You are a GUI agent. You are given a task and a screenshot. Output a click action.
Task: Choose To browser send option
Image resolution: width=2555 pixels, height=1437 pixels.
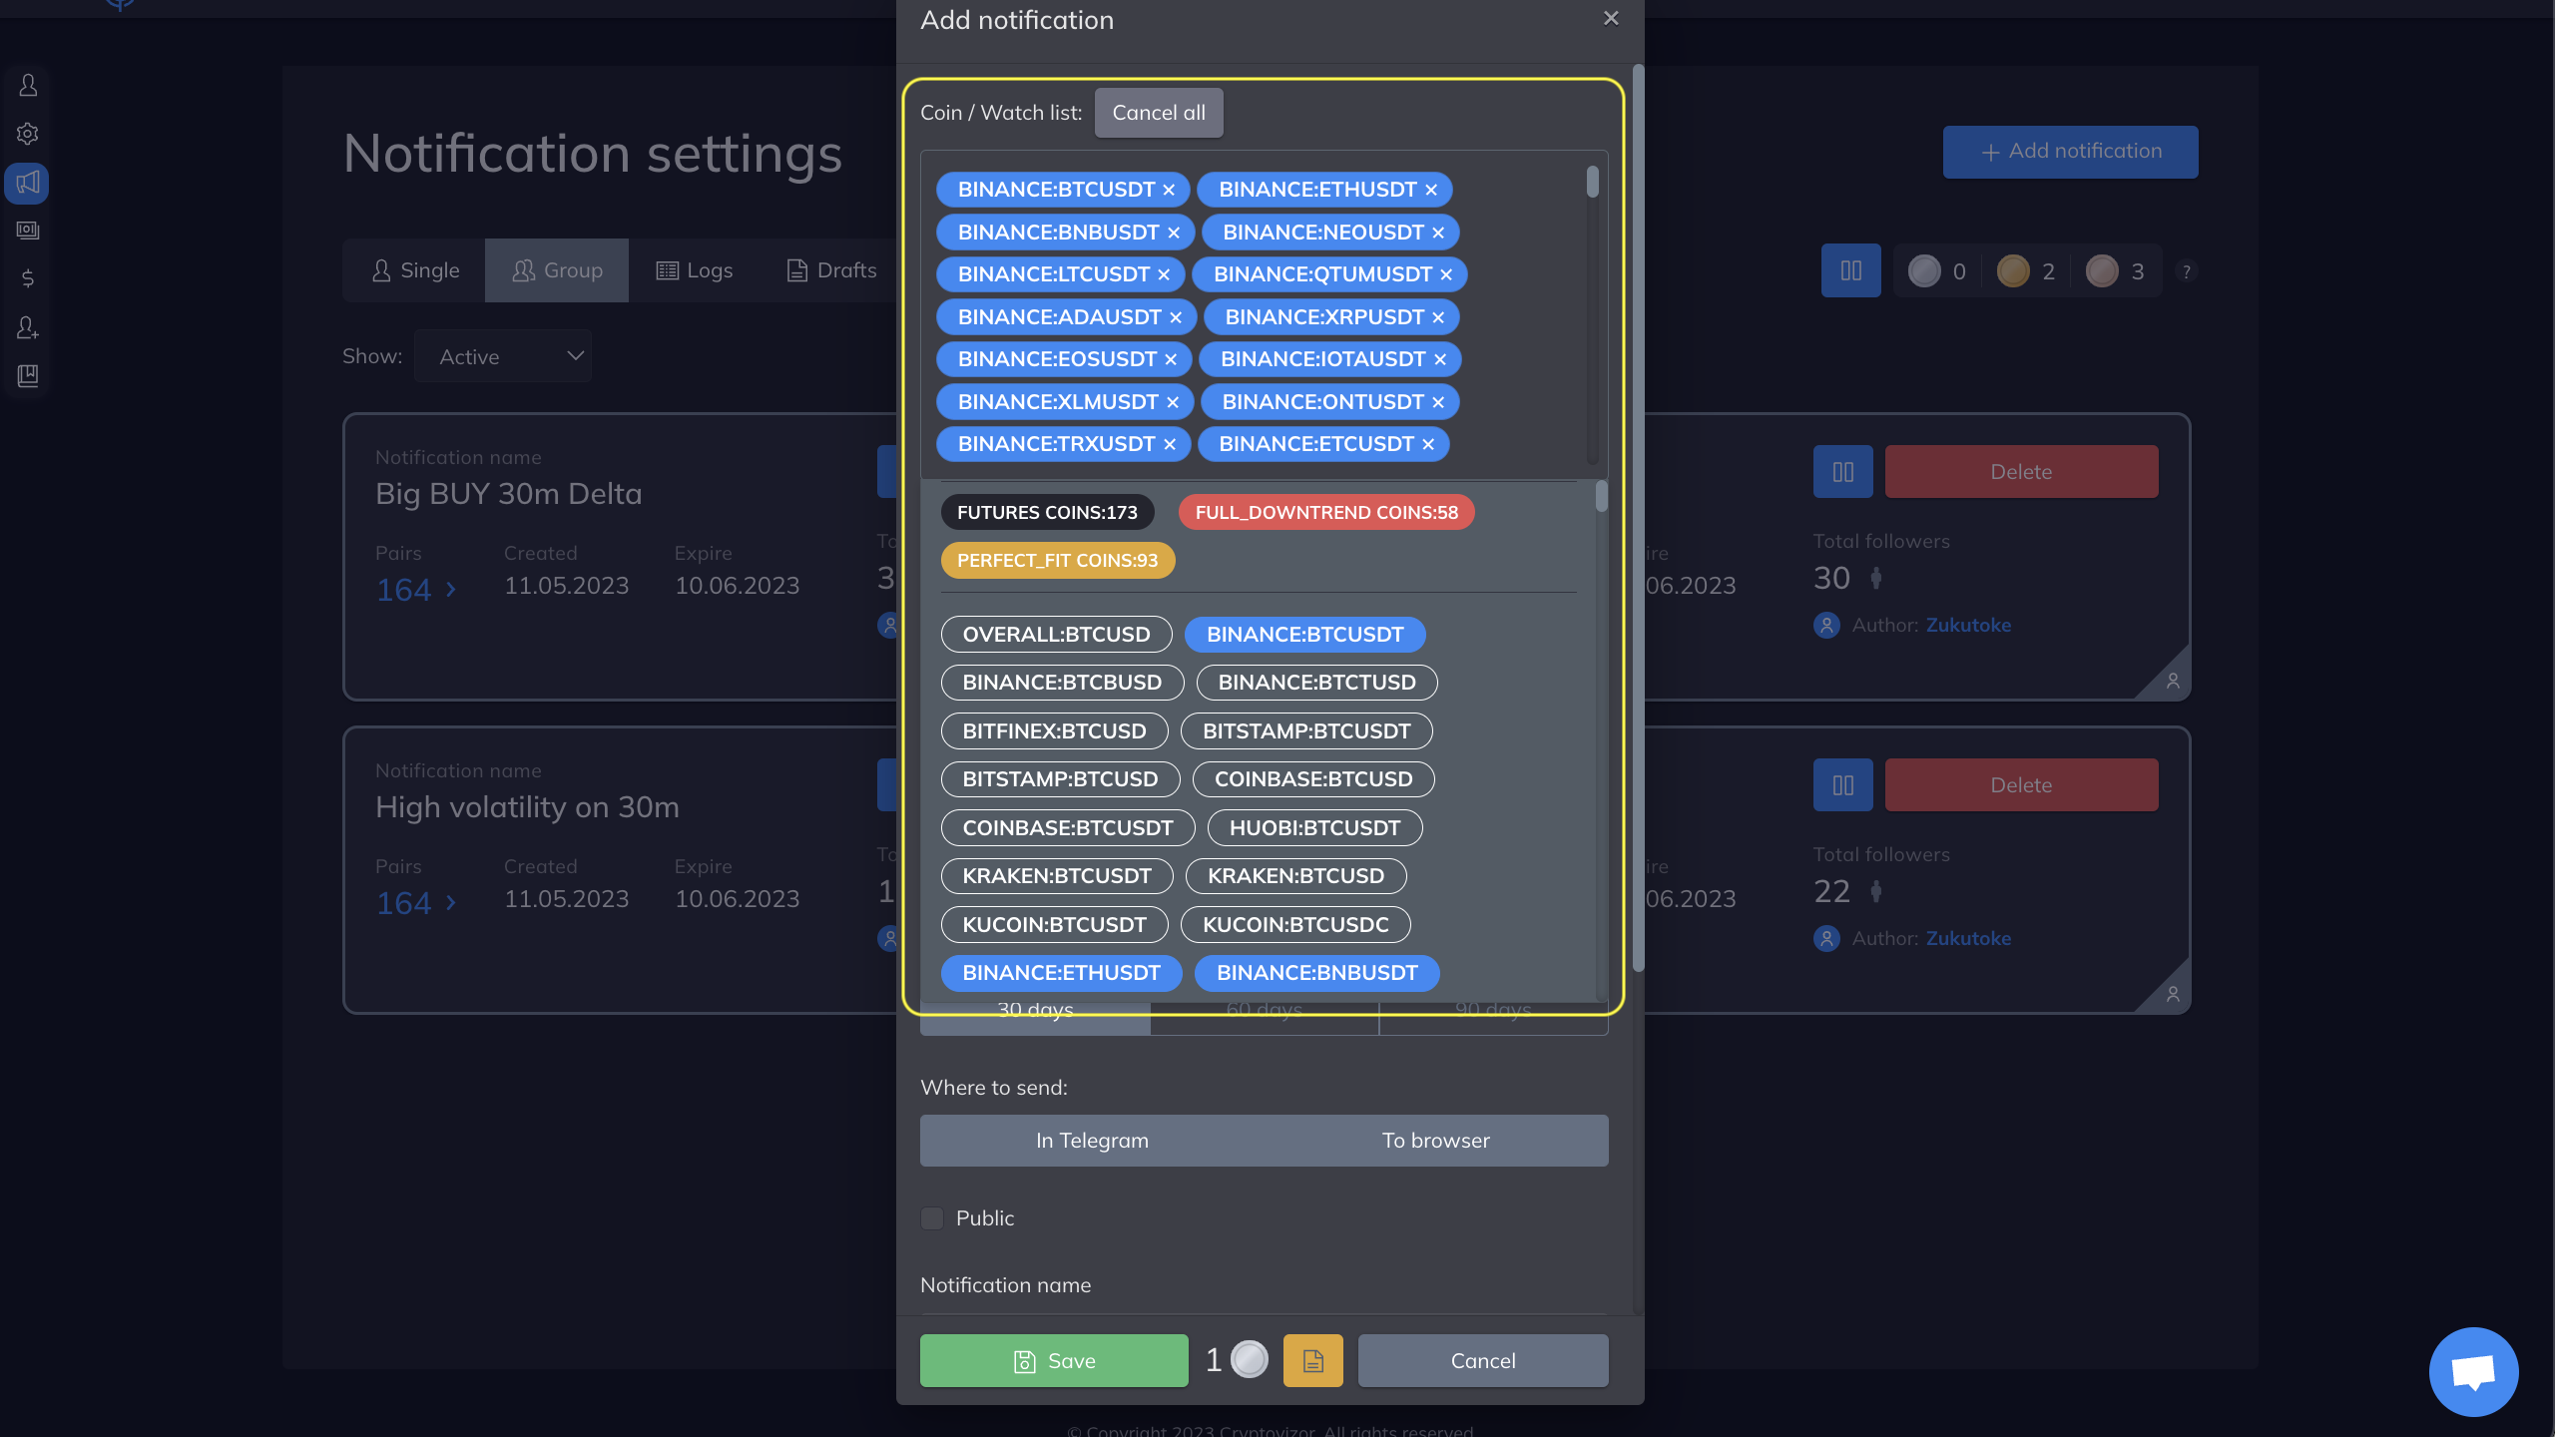click(1436, 1141)
